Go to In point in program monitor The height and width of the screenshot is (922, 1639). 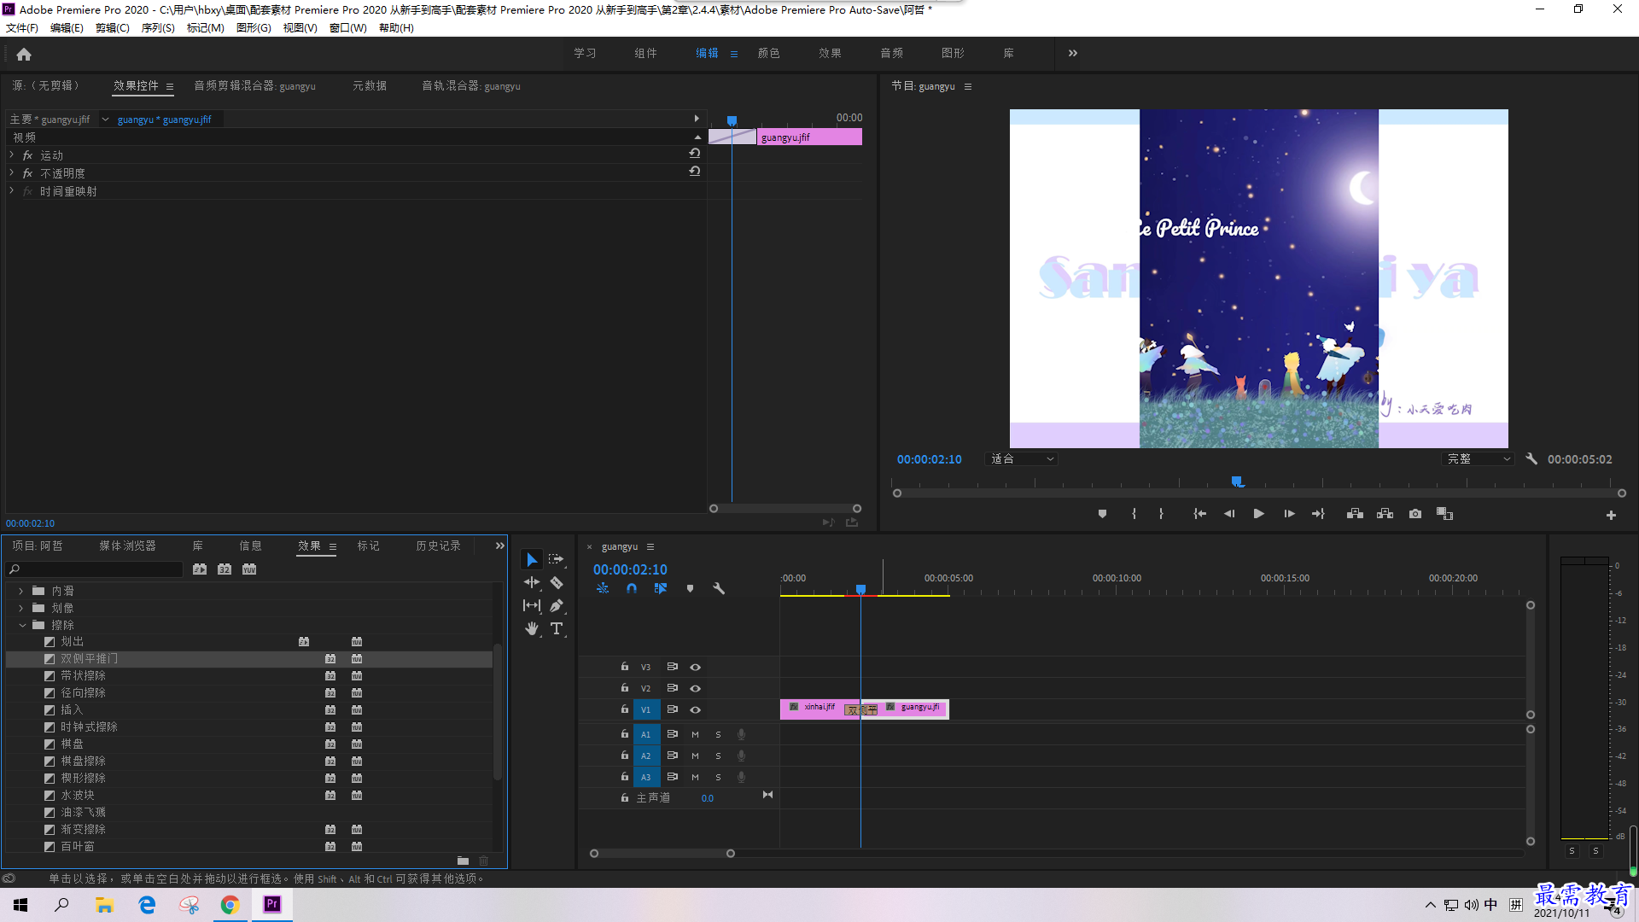click(x=1199, y=514)
